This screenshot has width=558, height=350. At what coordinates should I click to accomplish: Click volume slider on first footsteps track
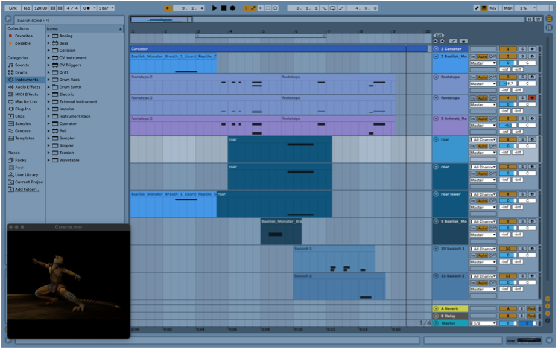(x=508, y=84)
